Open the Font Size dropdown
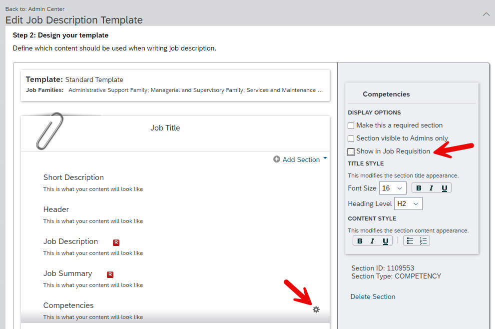The image size is (495, 329). (x=393, y=188)
